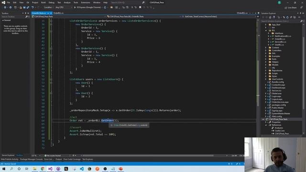
Task: Open PowerPoint from the taskbar
Action: click(121, 169)
